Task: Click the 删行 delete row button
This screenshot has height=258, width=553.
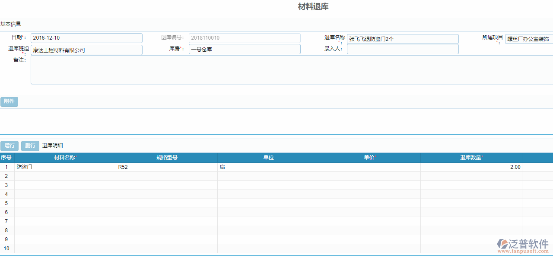Action: click(30, 146)
